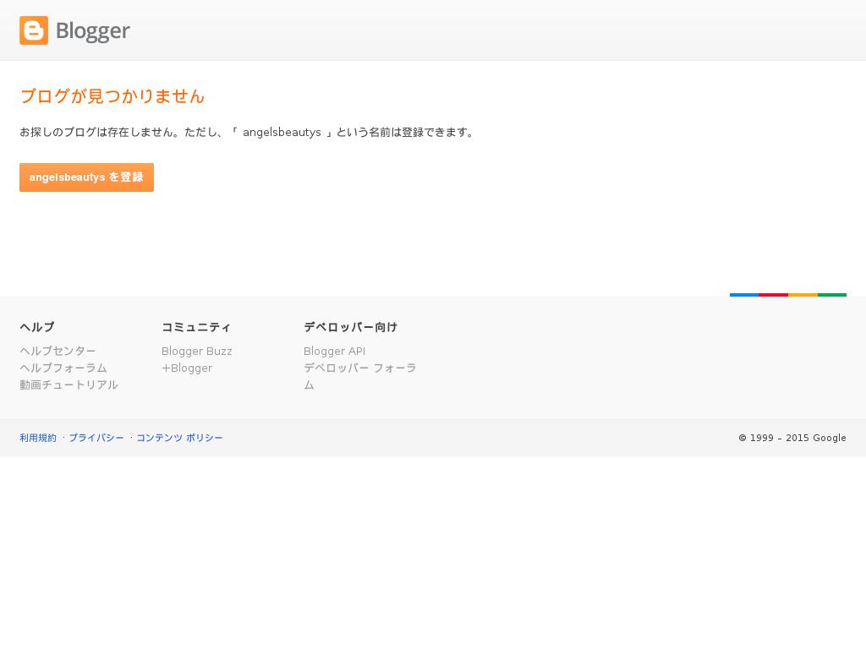866x649 pixels.
Task: Open the ヘルプフォーラム link
Action: [x=63, y=368]
